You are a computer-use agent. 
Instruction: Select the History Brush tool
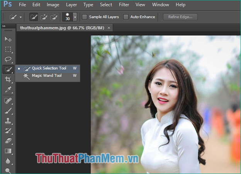point(8,131)
